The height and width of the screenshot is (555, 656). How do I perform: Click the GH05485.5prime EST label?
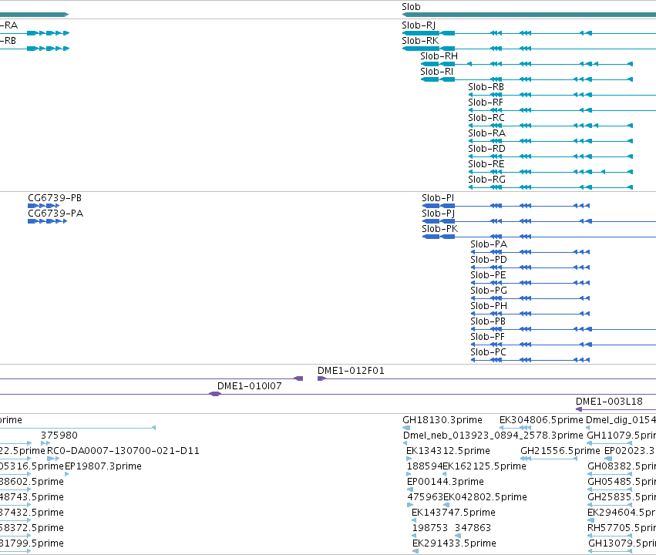click(x=621, y=483)
